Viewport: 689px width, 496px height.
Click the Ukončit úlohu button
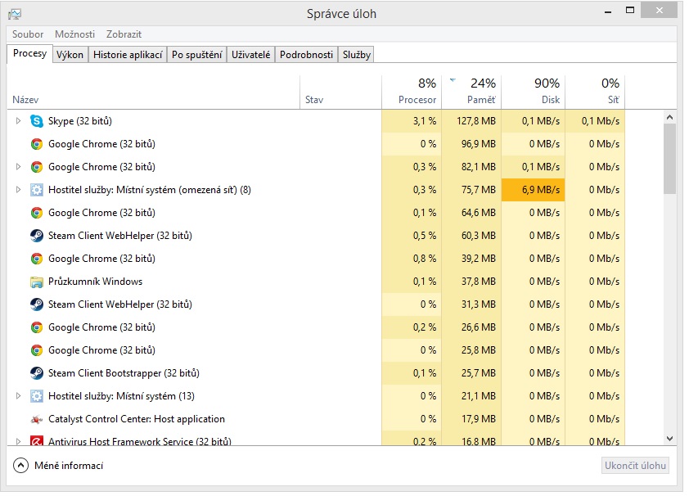coord(635,466)
